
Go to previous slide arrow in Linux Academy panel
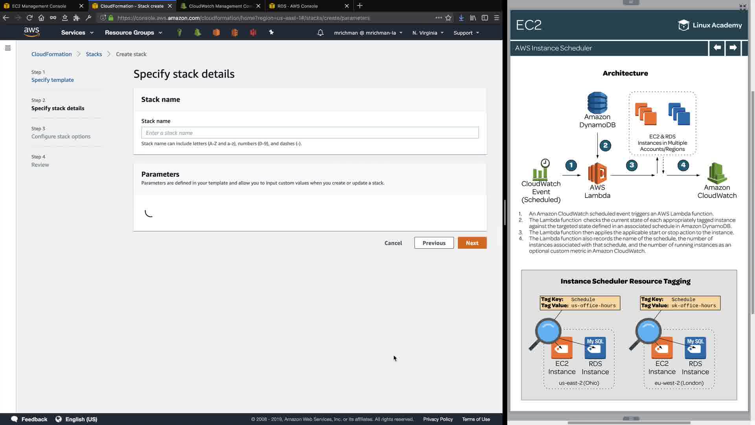(717, 48)
